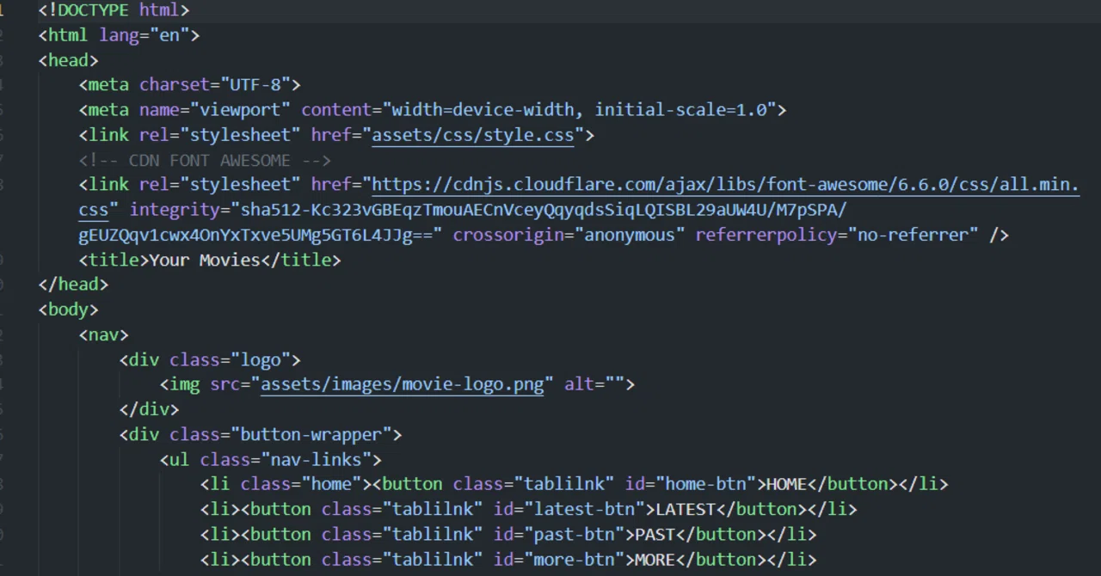Click the lang="en" attribute value

point(169,35)
